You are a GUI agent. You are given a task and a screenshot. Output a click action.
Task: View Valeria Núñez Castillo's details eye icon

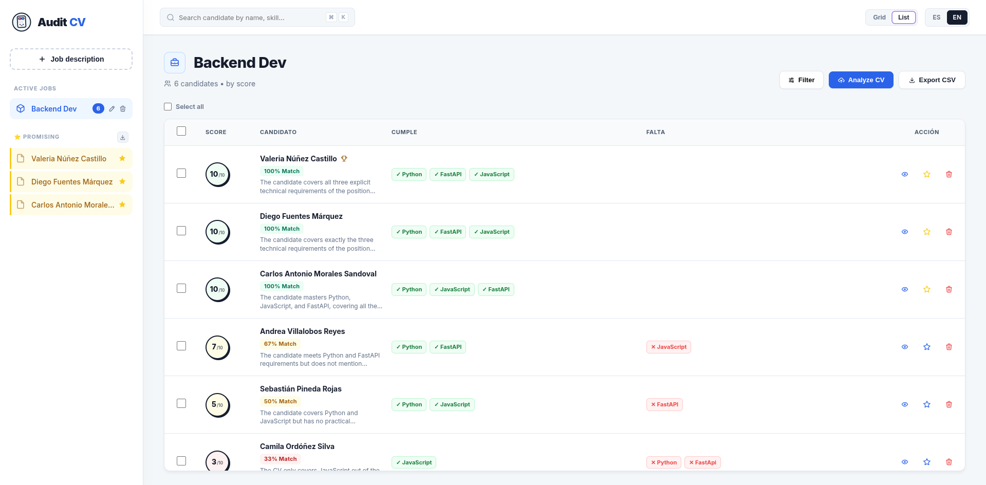point(905,174)
